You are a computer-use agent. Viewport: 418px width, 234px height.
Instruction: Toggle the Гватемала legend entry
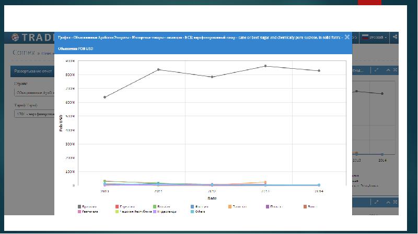coord(88,212)
